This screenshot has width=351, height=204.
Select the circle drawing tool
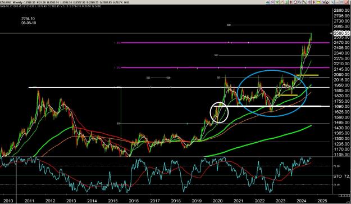(x=295, y=2)
